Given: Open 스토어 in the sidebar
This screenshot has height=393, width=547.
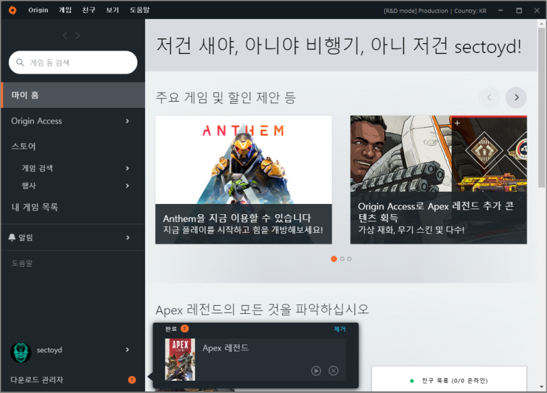Looking at the screenshot, I should tap(24, 146).
